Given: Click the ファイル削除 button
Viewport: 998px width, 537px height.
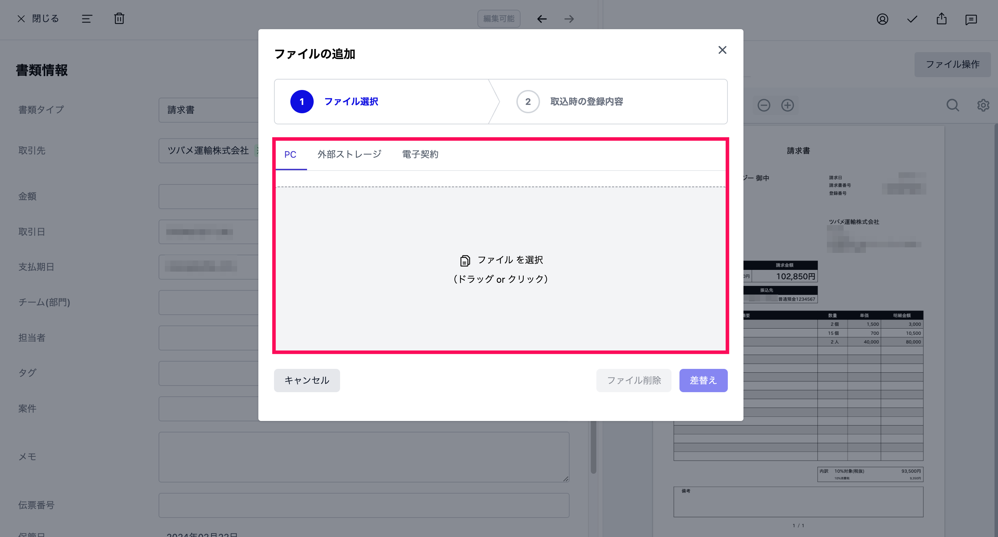Looking at the screenshot, I should tap(634, 380).
